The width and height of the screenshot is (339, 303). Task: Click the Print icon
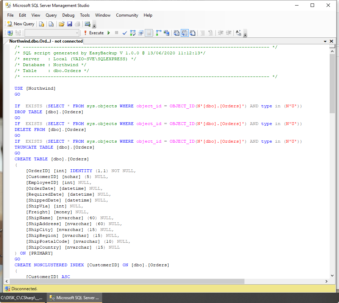click(78, 24)
